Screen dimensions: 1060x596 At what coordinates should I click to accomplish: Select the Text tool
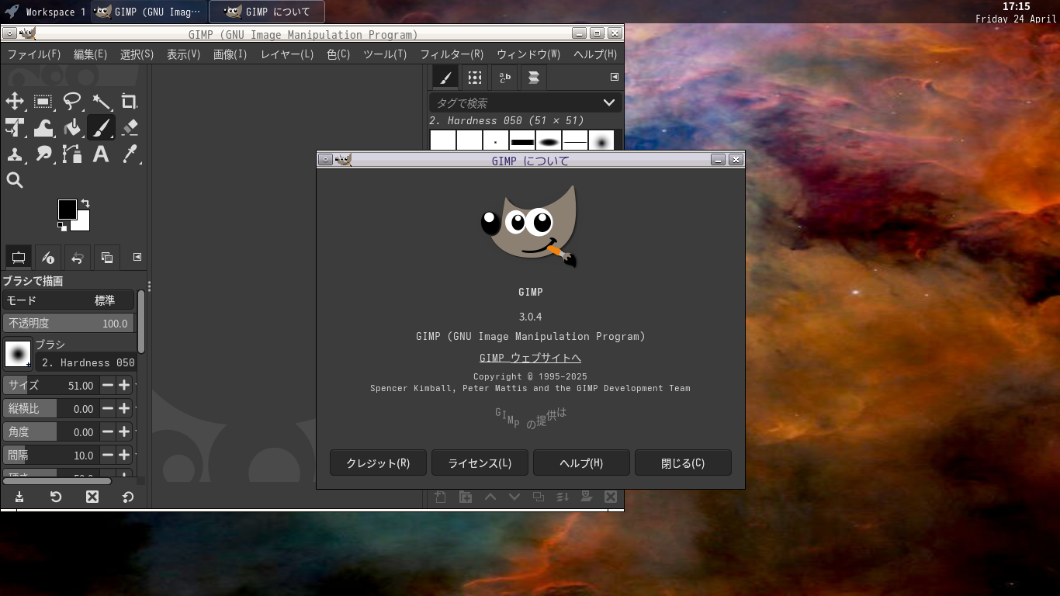(x=101, y=154)
